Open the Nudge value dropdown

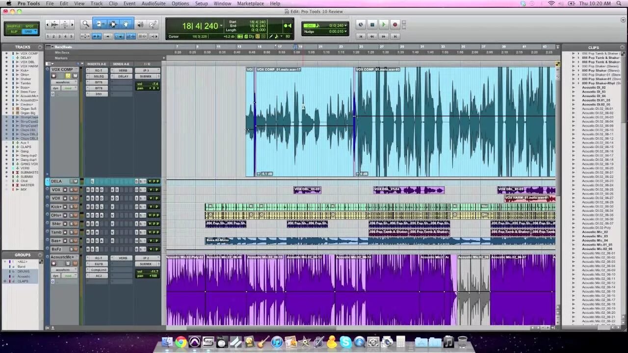(x=346, y=31)
